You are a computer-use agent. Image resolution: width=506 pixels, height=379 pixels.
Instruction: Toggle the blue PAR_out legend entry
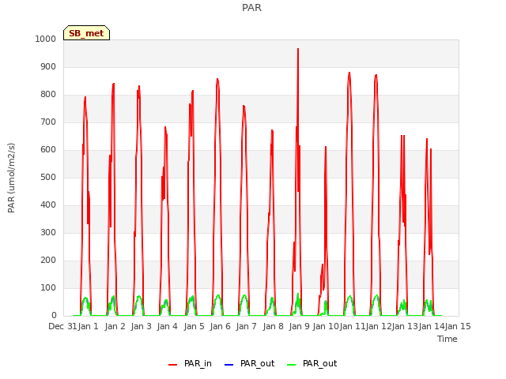coord(249,363)
